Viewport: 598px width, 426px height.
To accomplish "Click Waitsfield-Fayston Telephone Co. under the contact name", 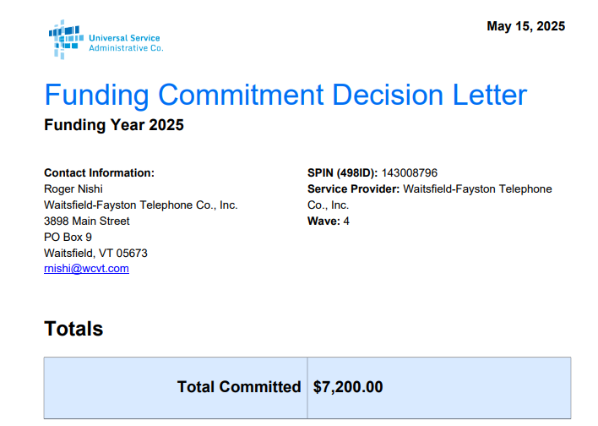I will 140,205.
